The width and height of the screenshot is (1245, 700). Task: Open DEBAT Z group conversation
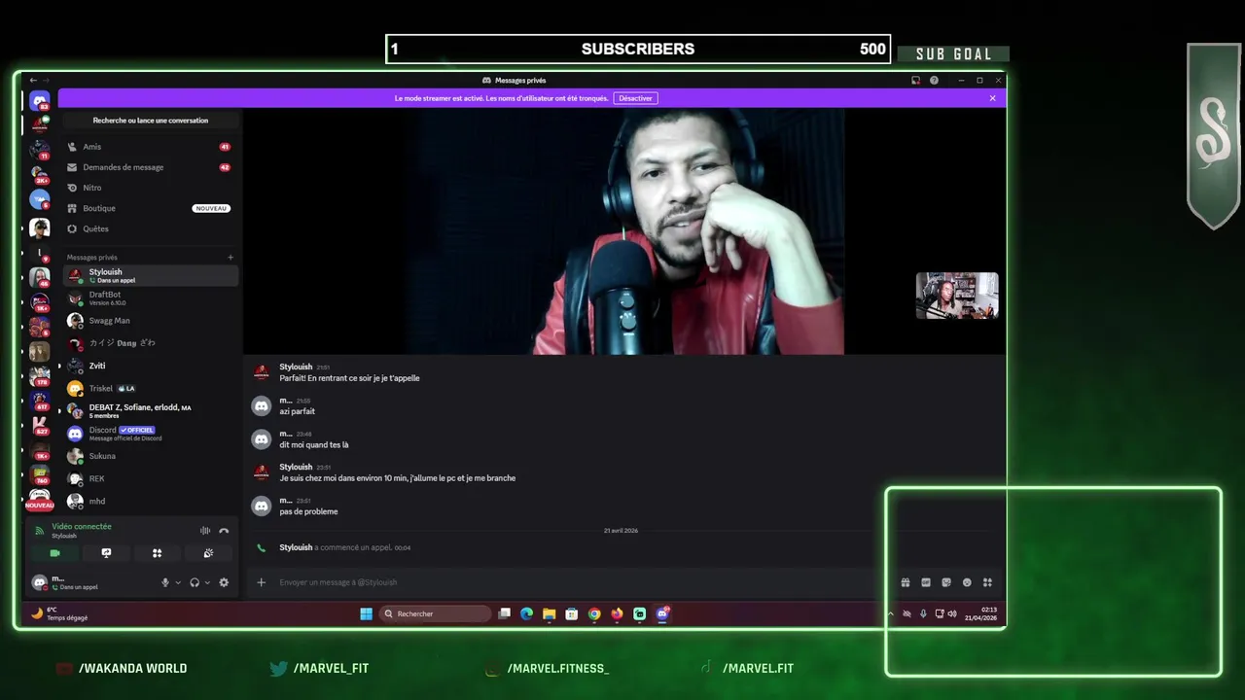(x=151, y=410)
